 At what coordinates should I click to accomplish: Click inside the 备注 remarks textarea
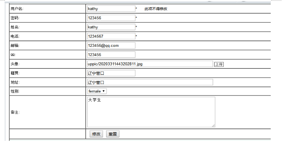point(151,112)
